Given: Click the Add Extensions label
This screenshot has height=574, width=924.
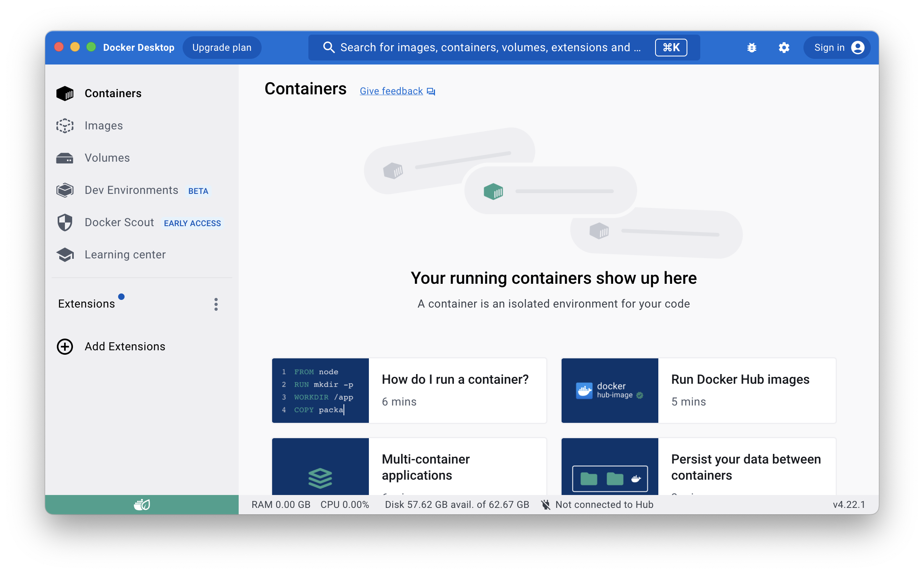Looking at the screenshot, I should click(125, 347).
